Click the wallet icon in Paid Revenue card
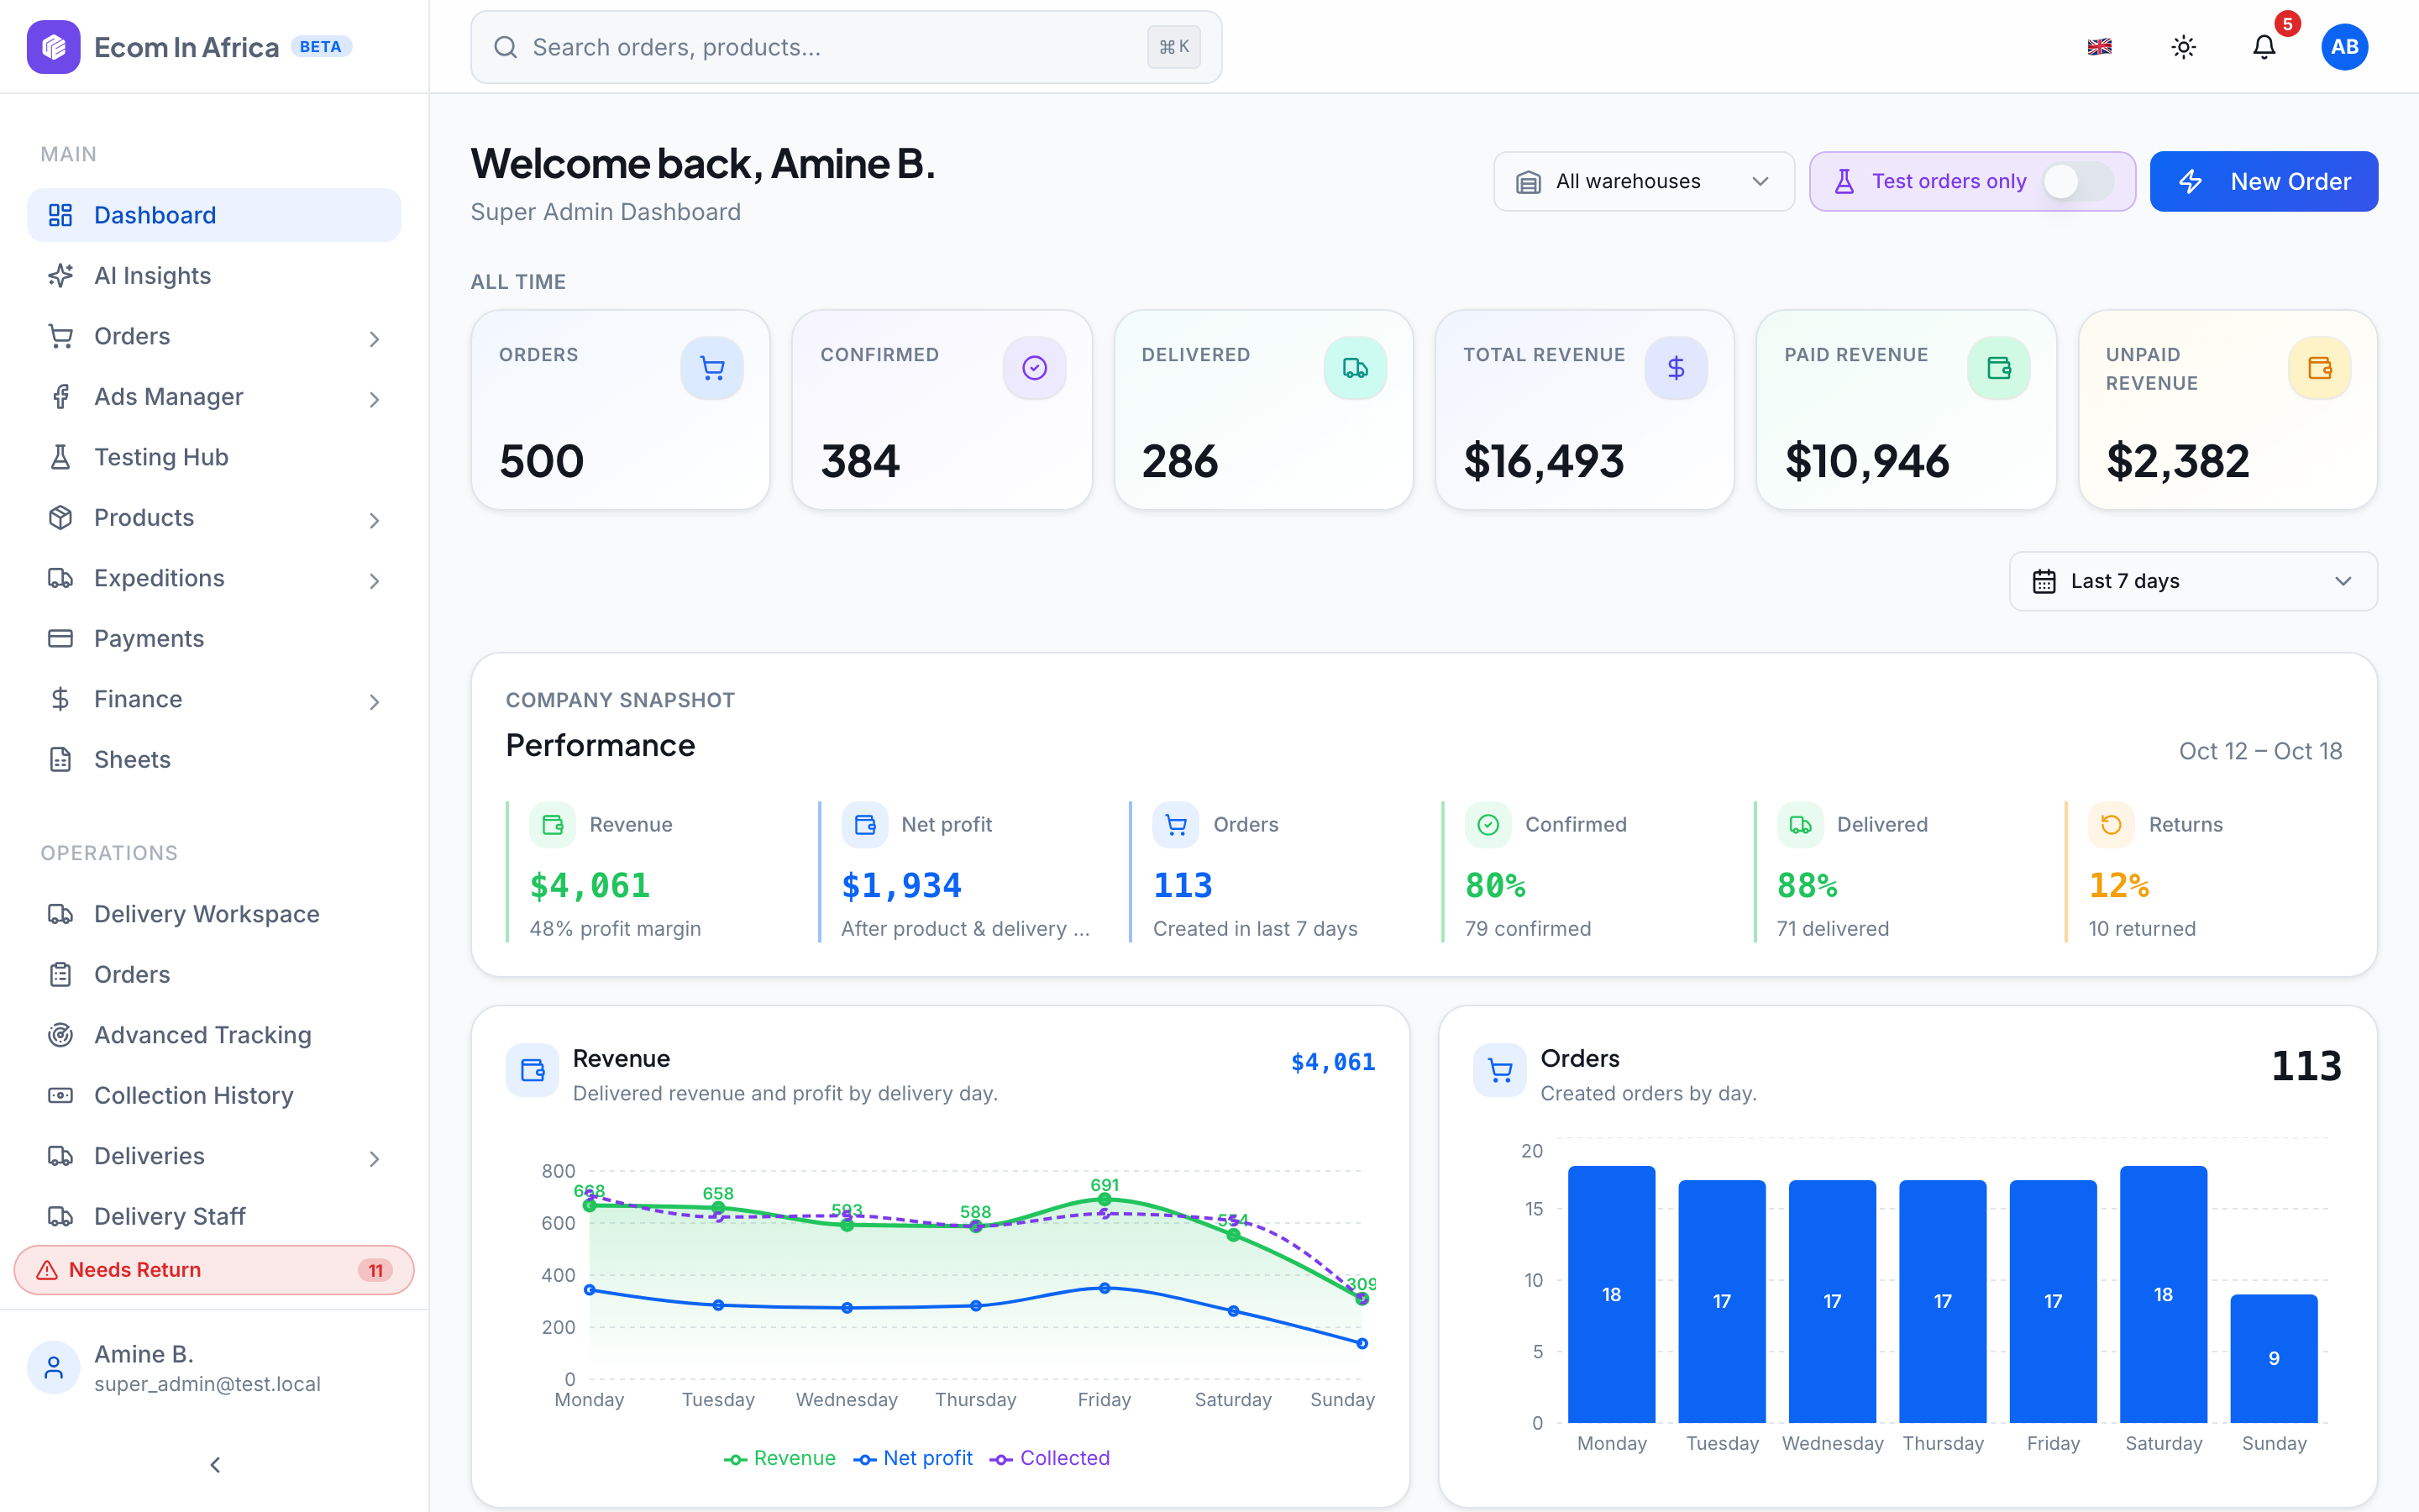Screen dimensions: 2419x1512 [1999, 368]
